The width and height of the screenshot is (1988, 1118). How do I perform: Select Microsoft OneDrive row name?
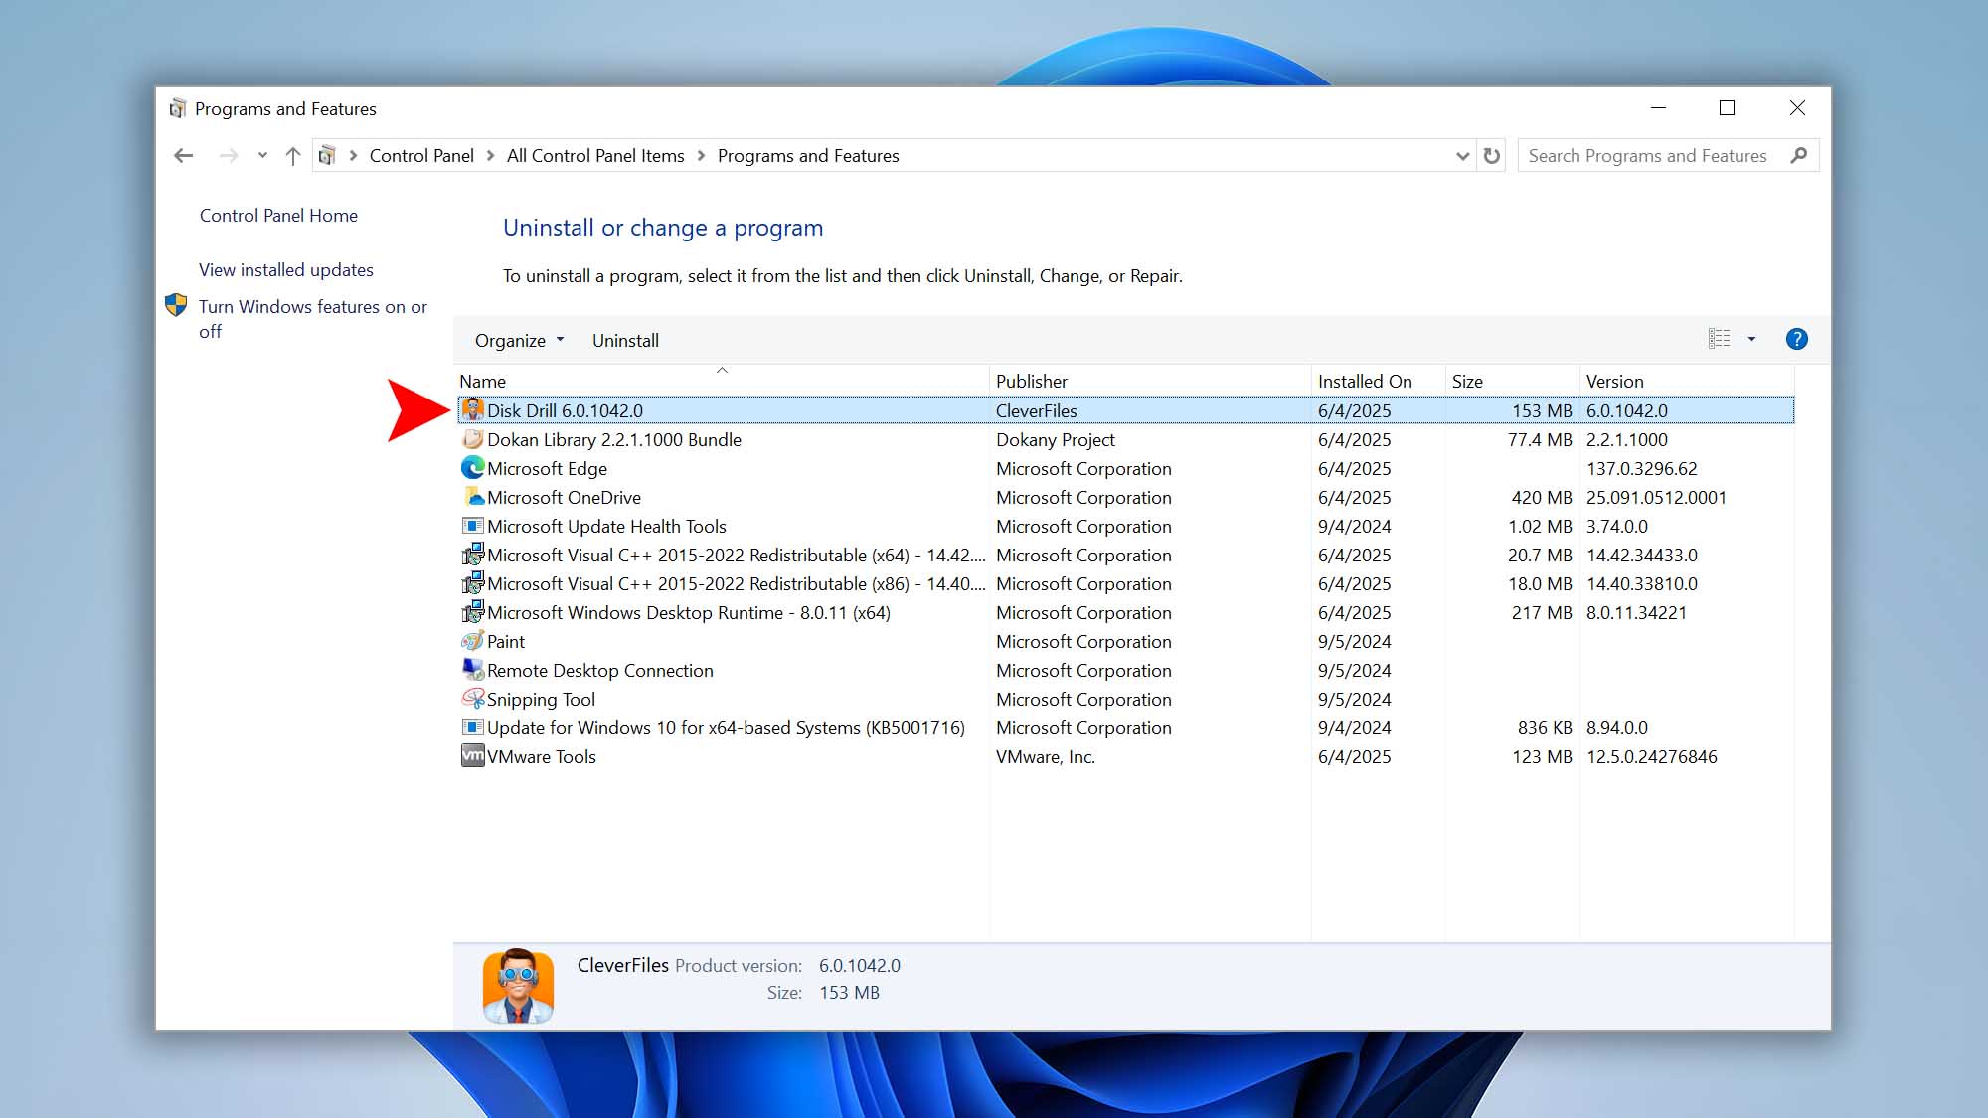(x=564, y=497)
